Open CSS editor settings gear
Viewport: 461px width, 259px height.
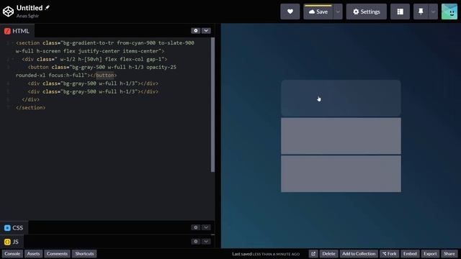tap(195, 227)
